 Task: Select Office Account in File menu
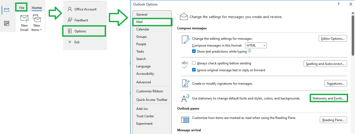pos(85,9)
